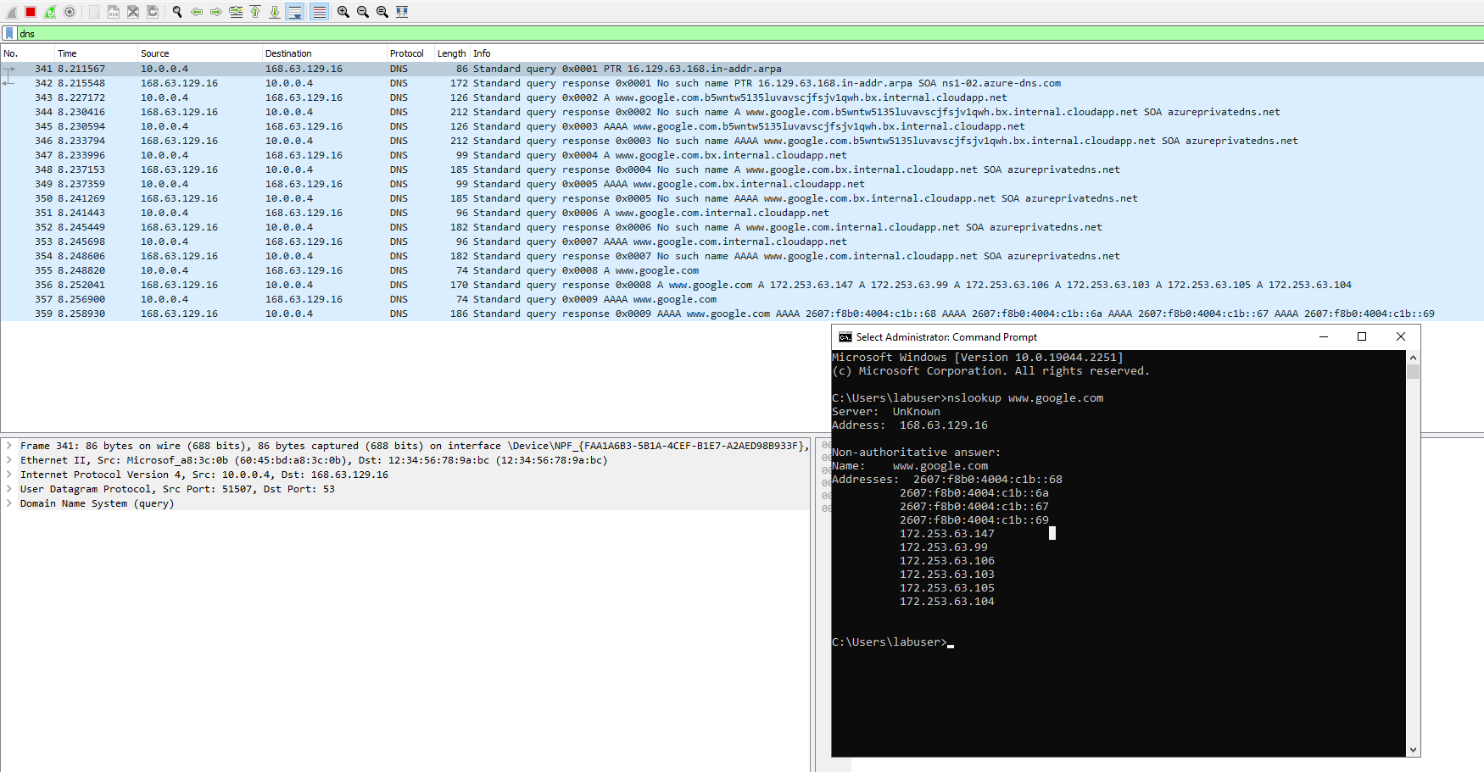Jump to the last packet
The width and height of the screenshot is (1484, 772).
pos(275,12)
